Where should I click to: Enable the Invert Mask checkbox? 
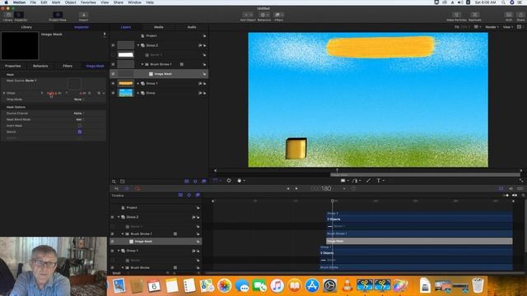(80, 126)
